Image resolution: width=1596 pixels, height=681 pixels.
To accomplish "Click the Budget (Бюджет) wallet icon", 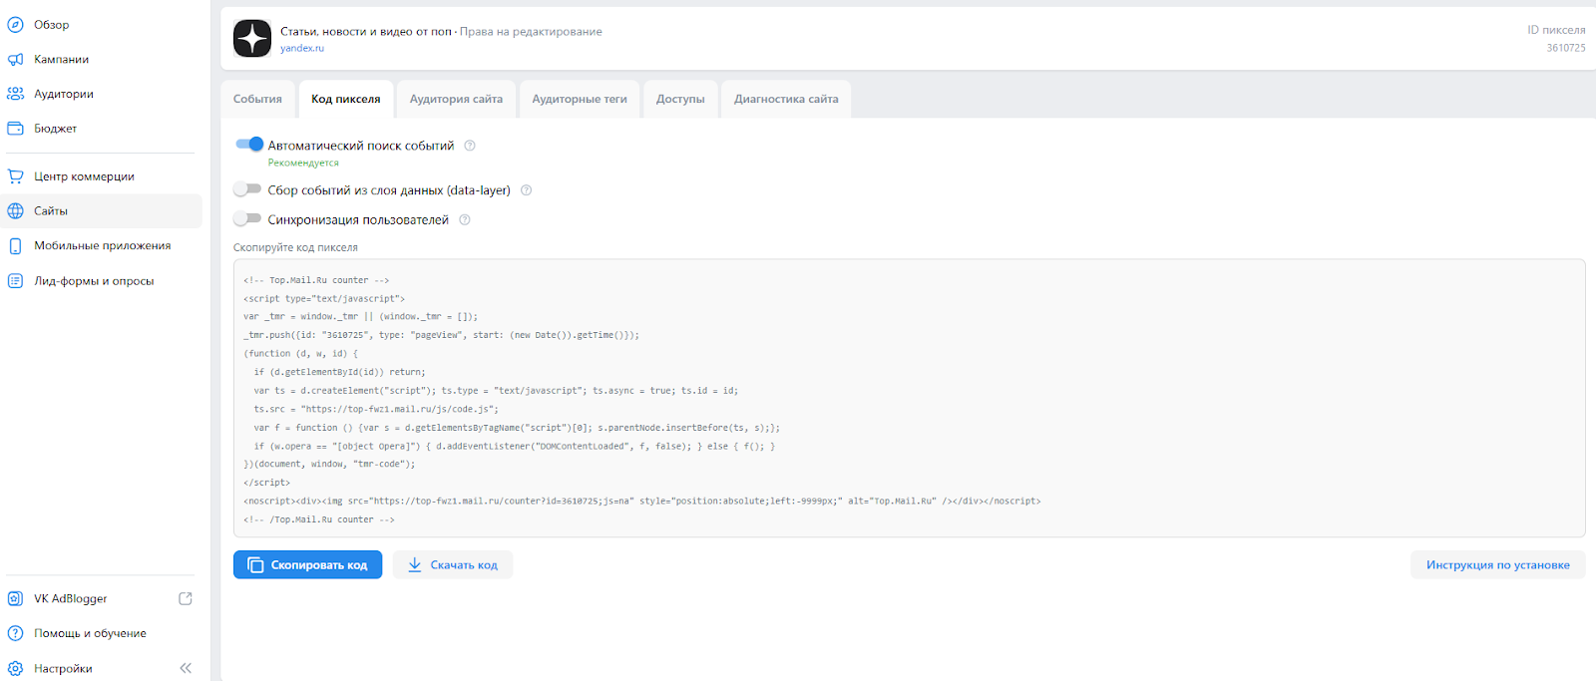I will 15,129.
